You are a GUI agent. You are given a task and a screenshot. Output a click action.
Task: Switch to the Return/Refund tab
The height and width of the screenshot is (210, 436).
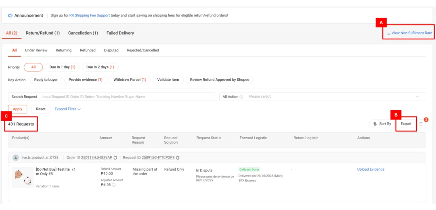click(x=42, y=33)
